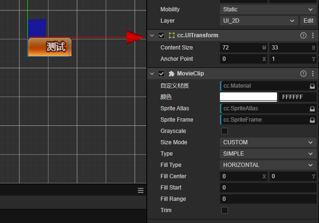Viewport: 319px width, 223px height.
Task: Click the Anchor Point Y field
Action: point(293,59)
